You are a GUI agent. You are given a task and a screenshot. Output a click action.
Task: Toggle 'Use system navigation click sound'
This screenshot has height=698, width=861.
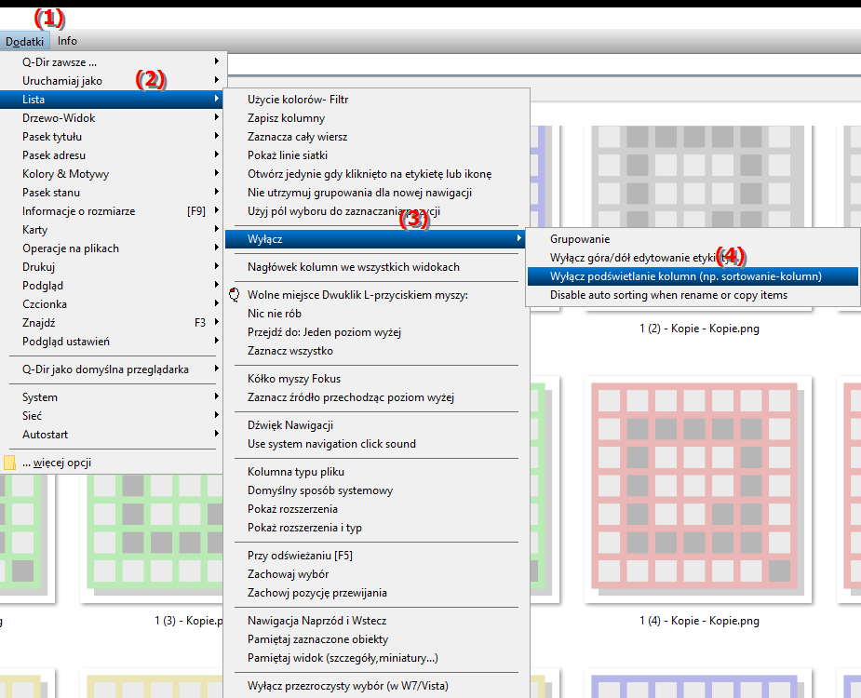376,444
